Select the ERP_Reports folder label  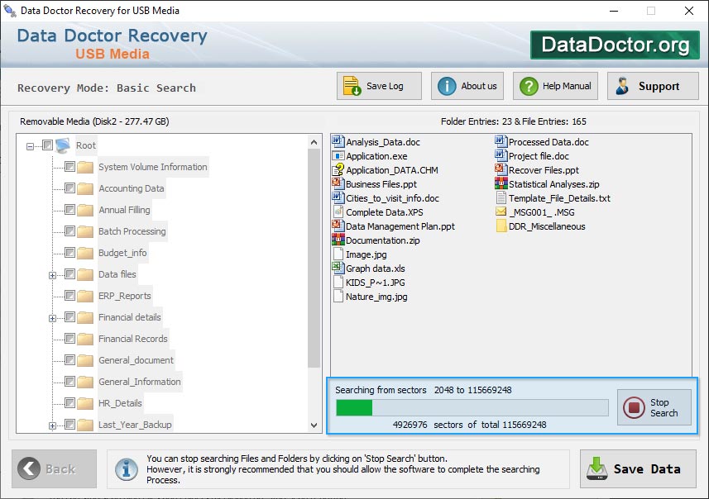(x=124, y=296)
